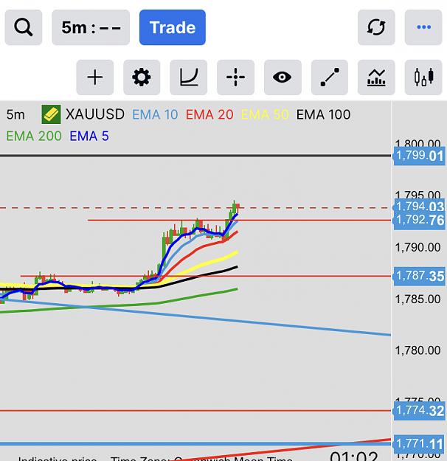Viewport: 447px width, 461px height.
Task: Click the 1,790.00 price axis label
Action: coord(417,248)
